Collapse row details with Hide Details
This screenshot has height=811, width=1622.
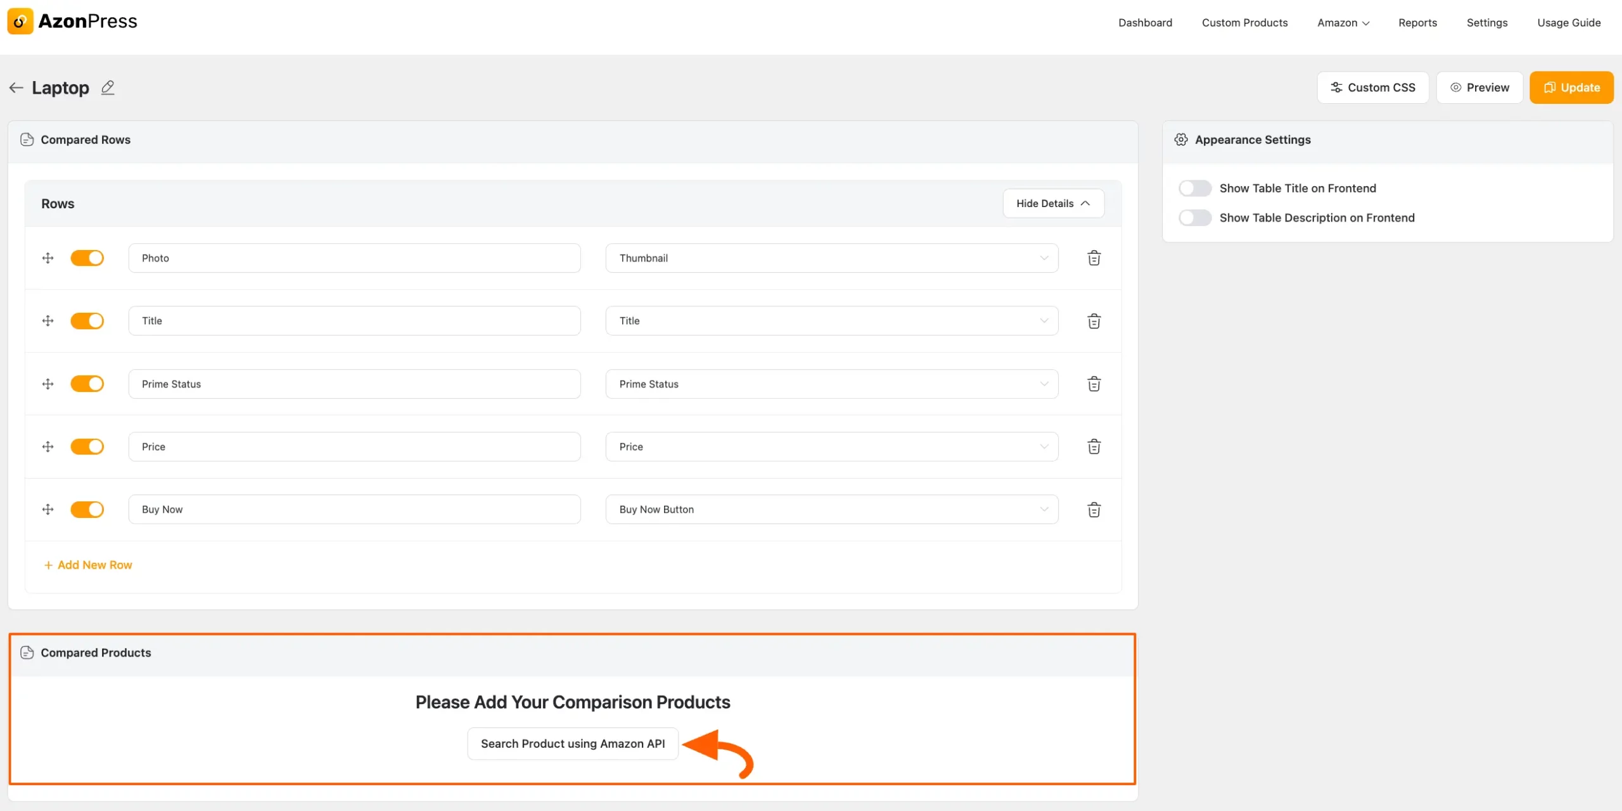point(1053,203)
